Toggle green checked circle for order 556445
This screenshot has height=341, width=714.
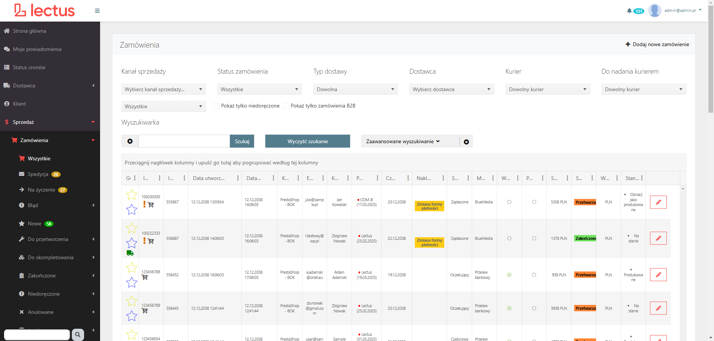pyautogui.click(x=509, y=308)
